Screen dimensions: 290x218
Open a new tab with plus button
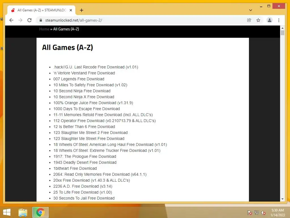(81, 10)
